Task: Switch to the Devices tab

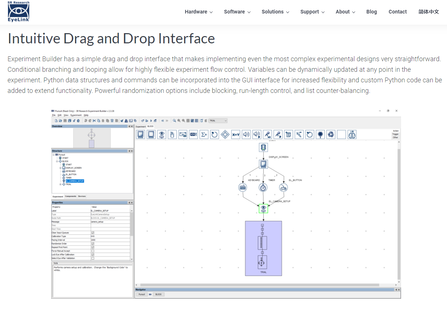Action: click(x=82, y=196)
